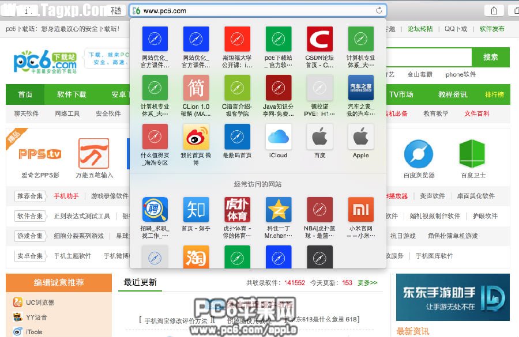Open the 微博 favorite icon

(196, 137)
